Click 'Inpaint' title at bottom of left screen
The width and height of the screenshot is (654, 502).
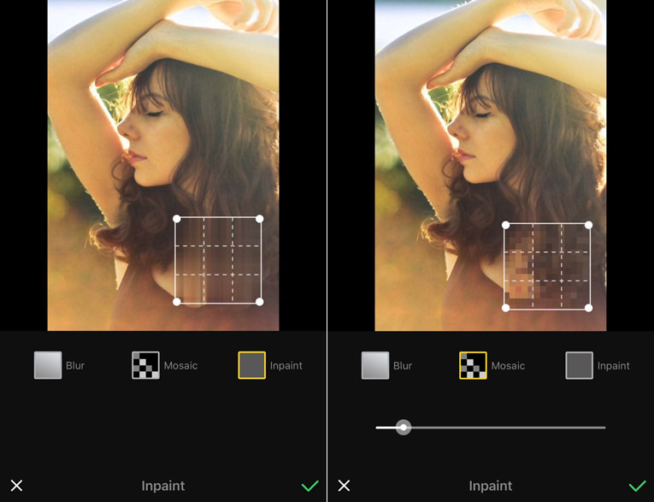[x=163, y=486]
